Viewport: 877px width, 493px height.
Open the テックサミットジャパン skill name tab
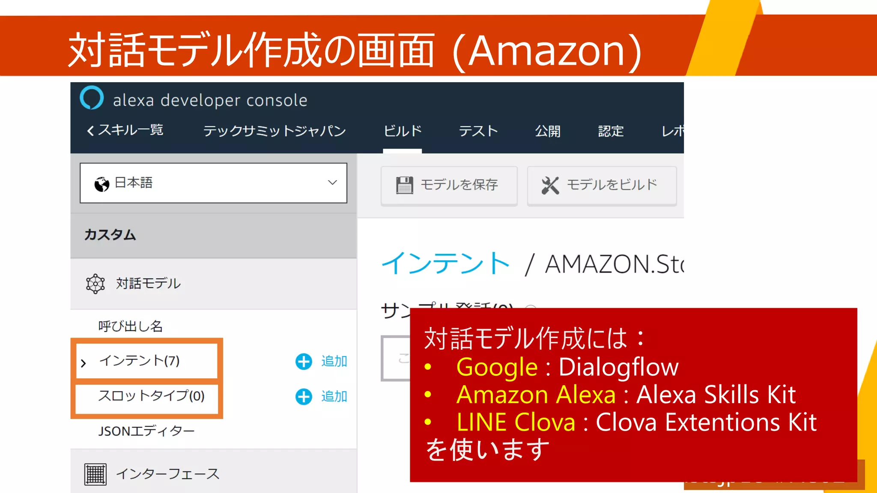click(x=274, y=131)
